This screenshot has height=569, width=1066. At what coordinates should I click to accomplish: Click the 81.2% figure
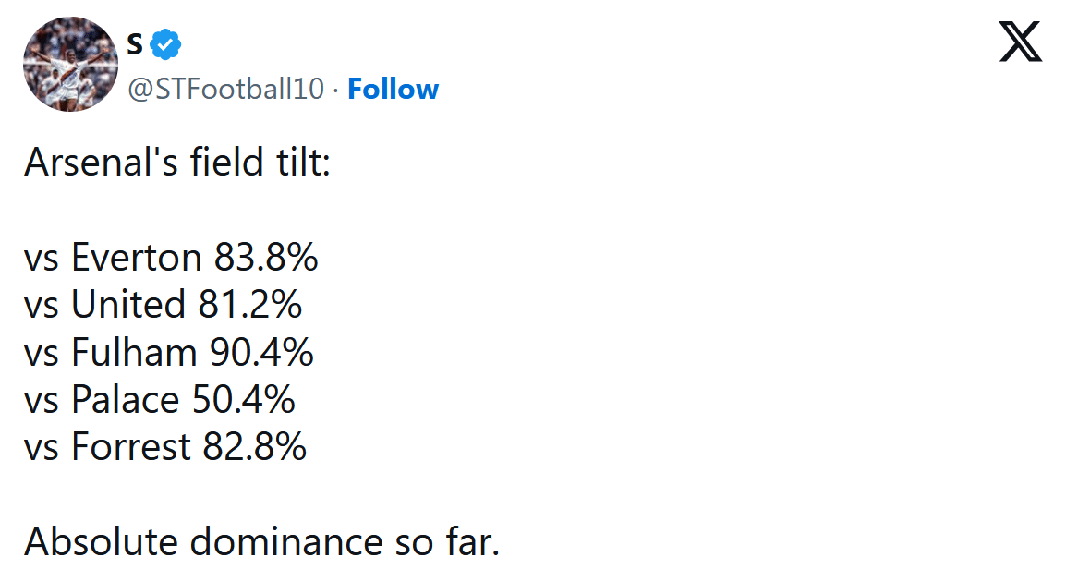(x=249, y=305)
